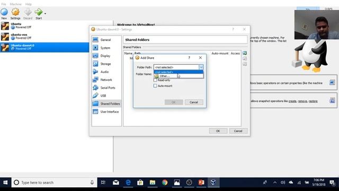
Task: Click the Auto-mount column header
Action: point(220,53)
